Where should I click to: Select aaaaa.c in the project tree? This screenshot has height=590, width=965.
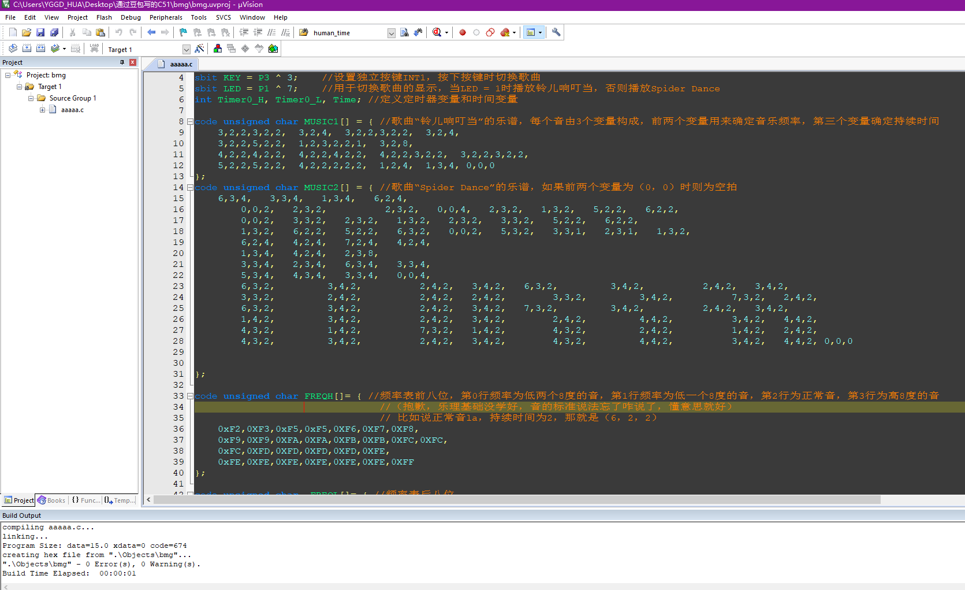pyautogui.click(x=72, y=110)
